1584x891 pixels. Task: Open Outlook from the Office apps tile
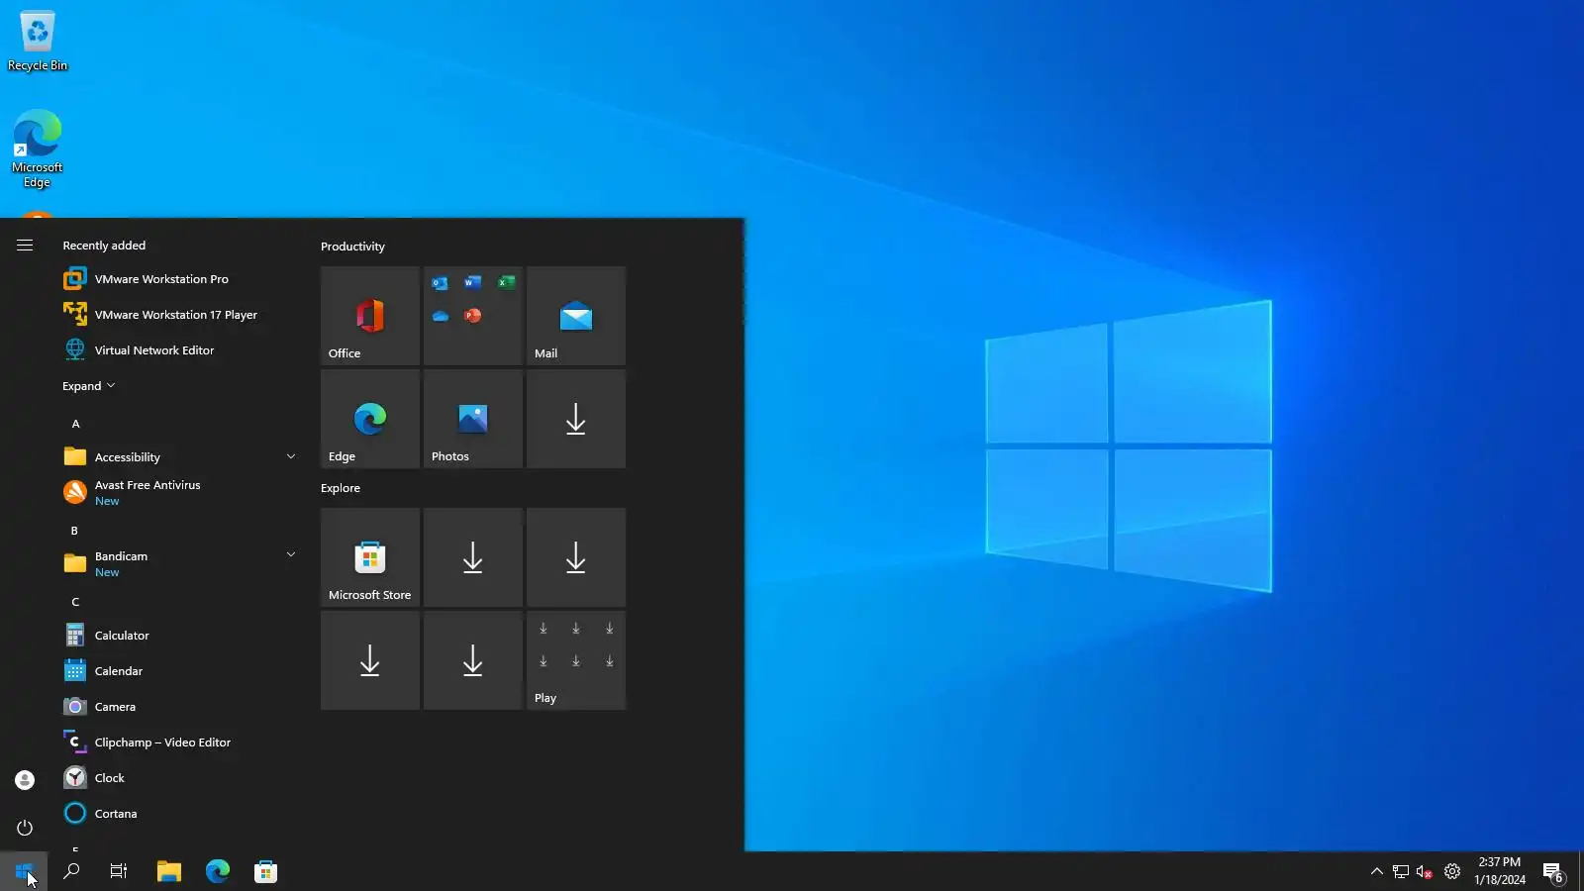[x=440, y=283]
